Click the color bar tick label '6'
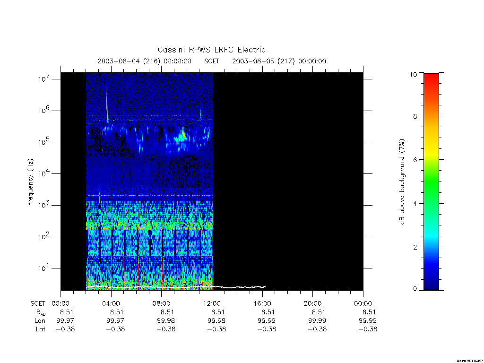The height and width of the screenshot is (363, 484). pyautogui.click(x=415, y=160)
